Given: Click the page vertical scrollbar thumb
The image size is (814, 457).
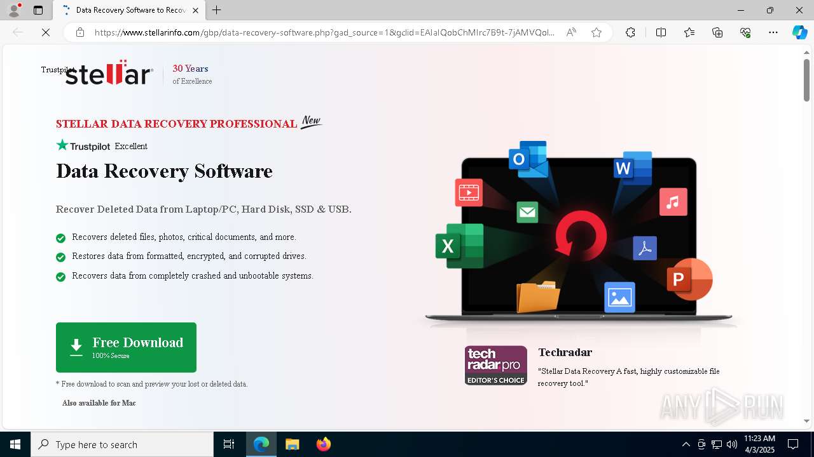Looking at the screenshot, I should point(806,79).
